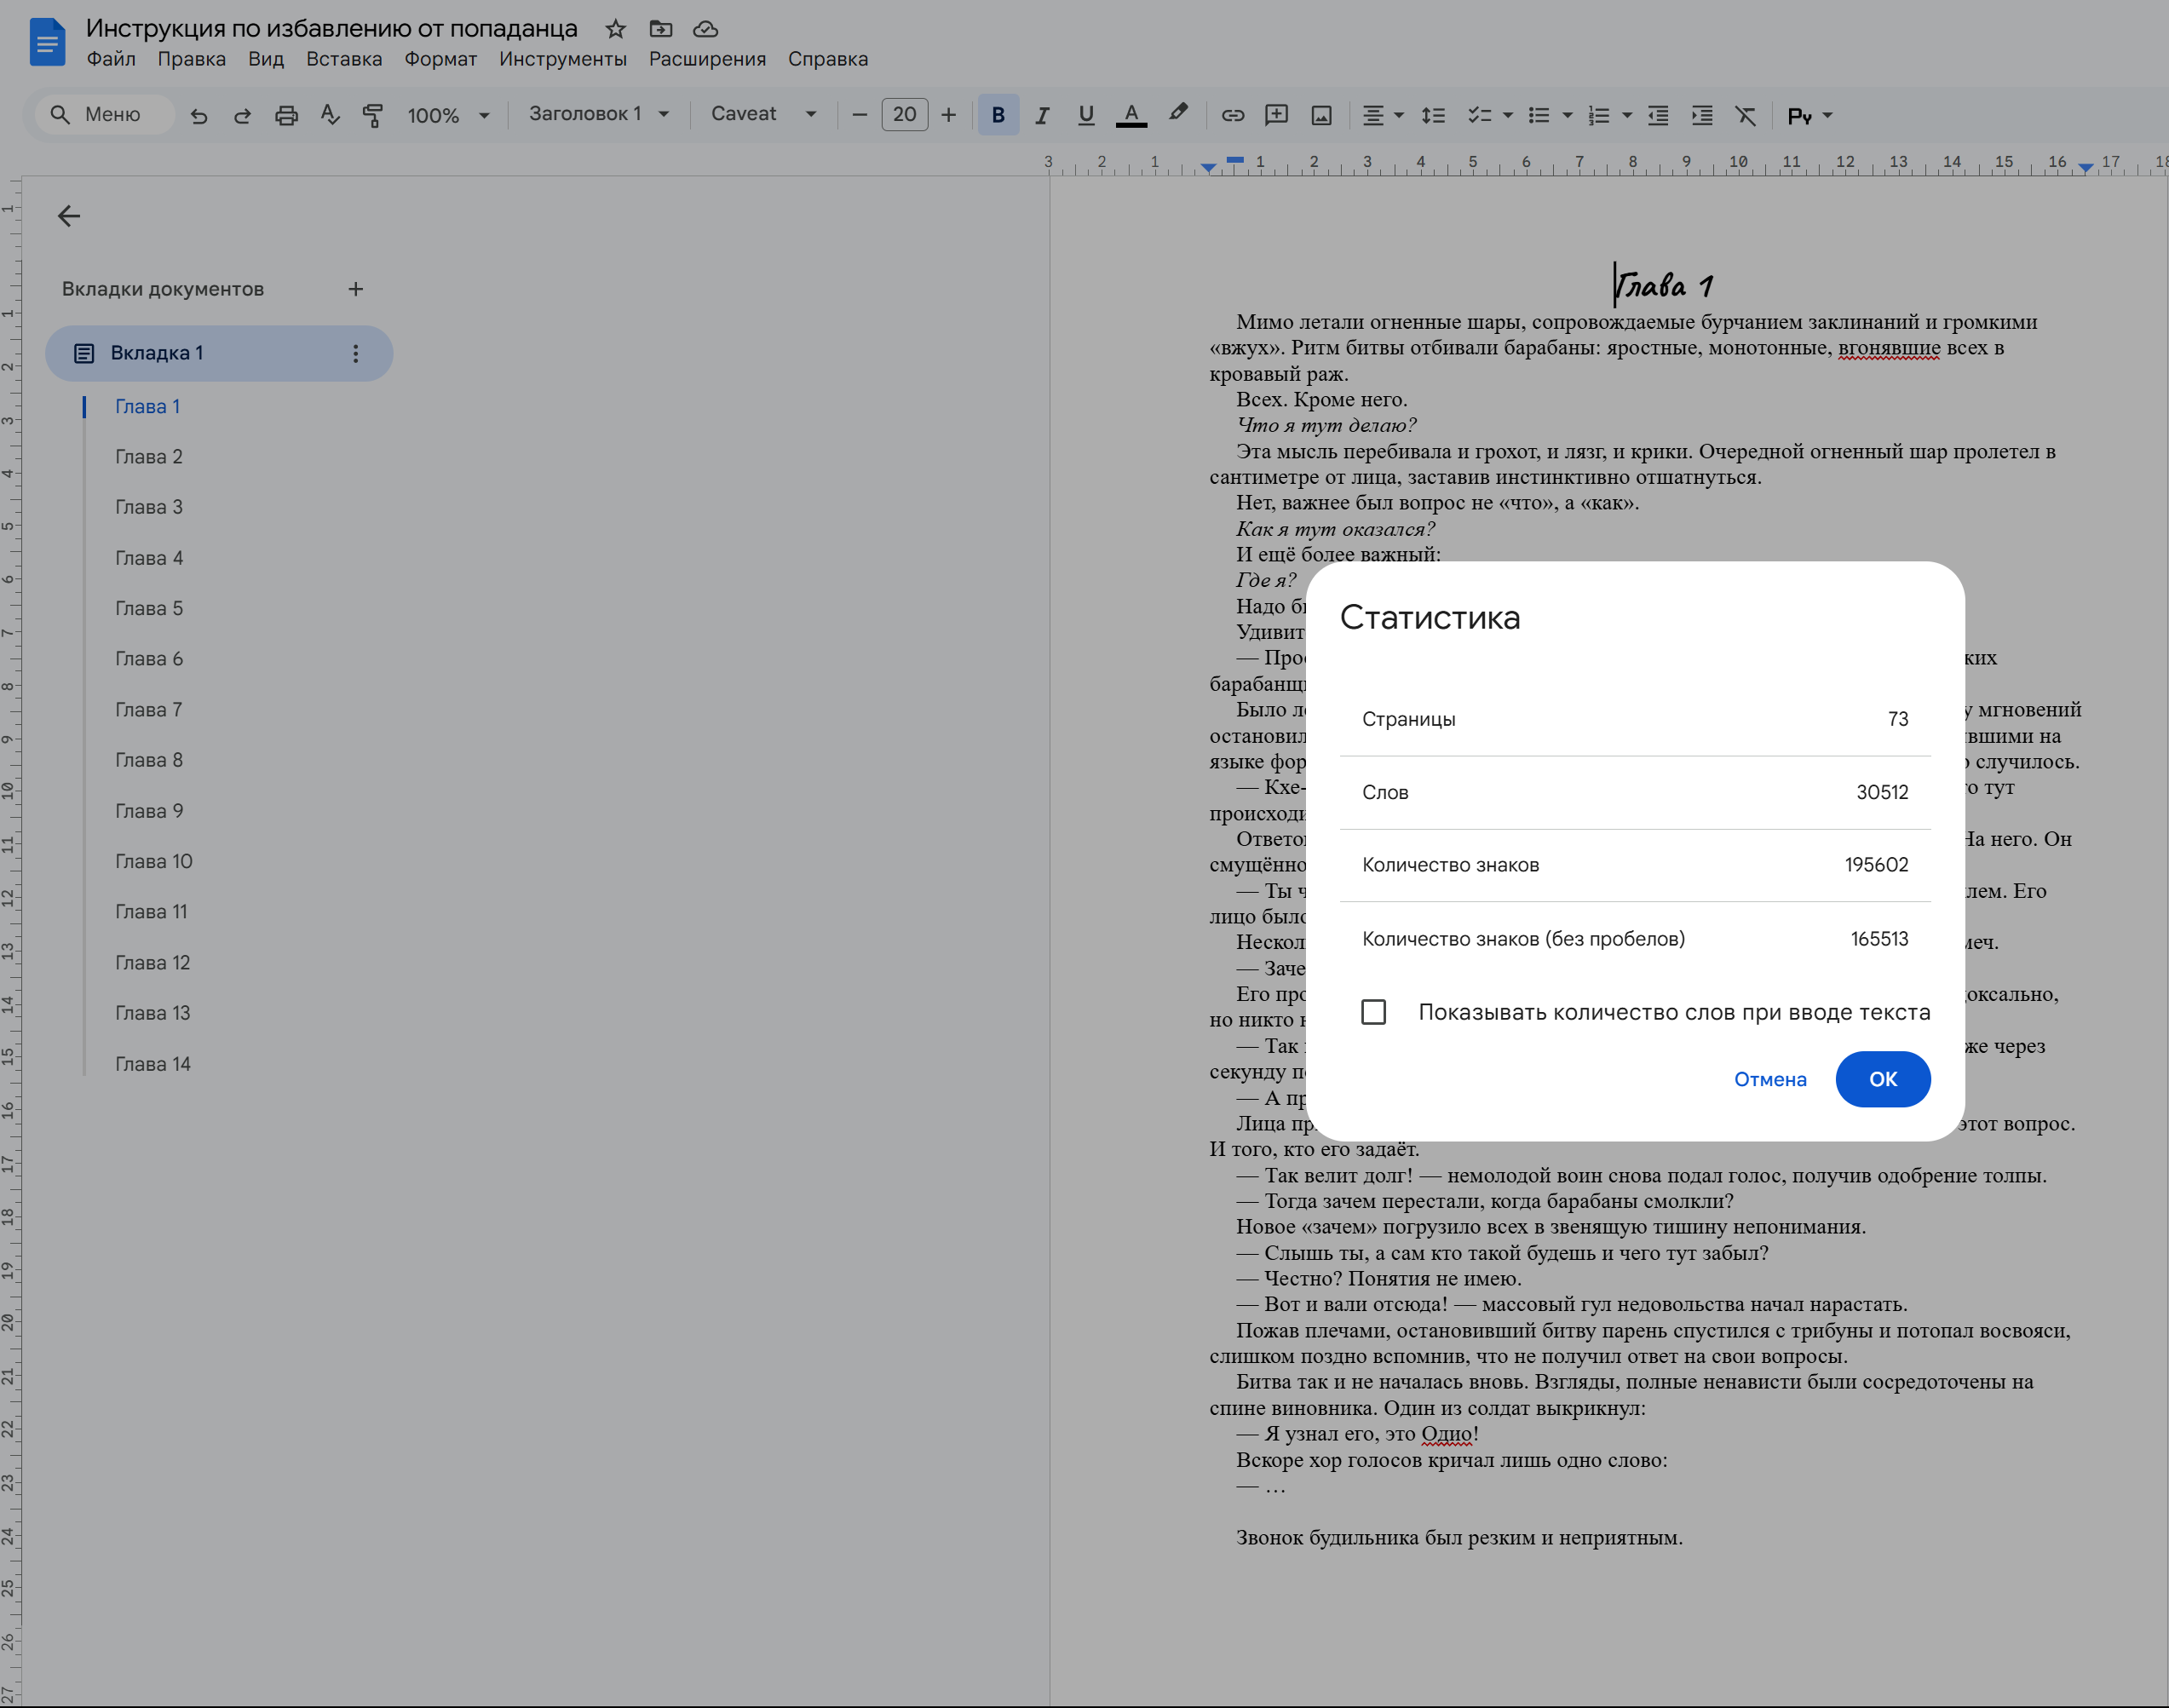
Task: Click Отмена in the statistics dialog
Action: (1769, 1079)
